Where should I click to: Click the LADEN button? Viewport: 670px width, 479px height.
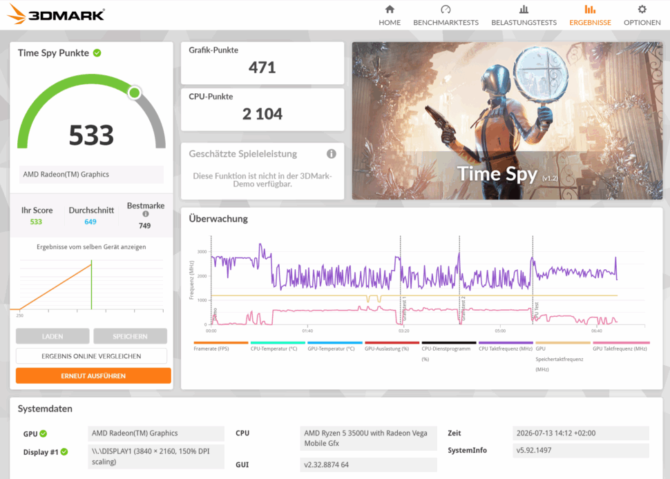52,336
